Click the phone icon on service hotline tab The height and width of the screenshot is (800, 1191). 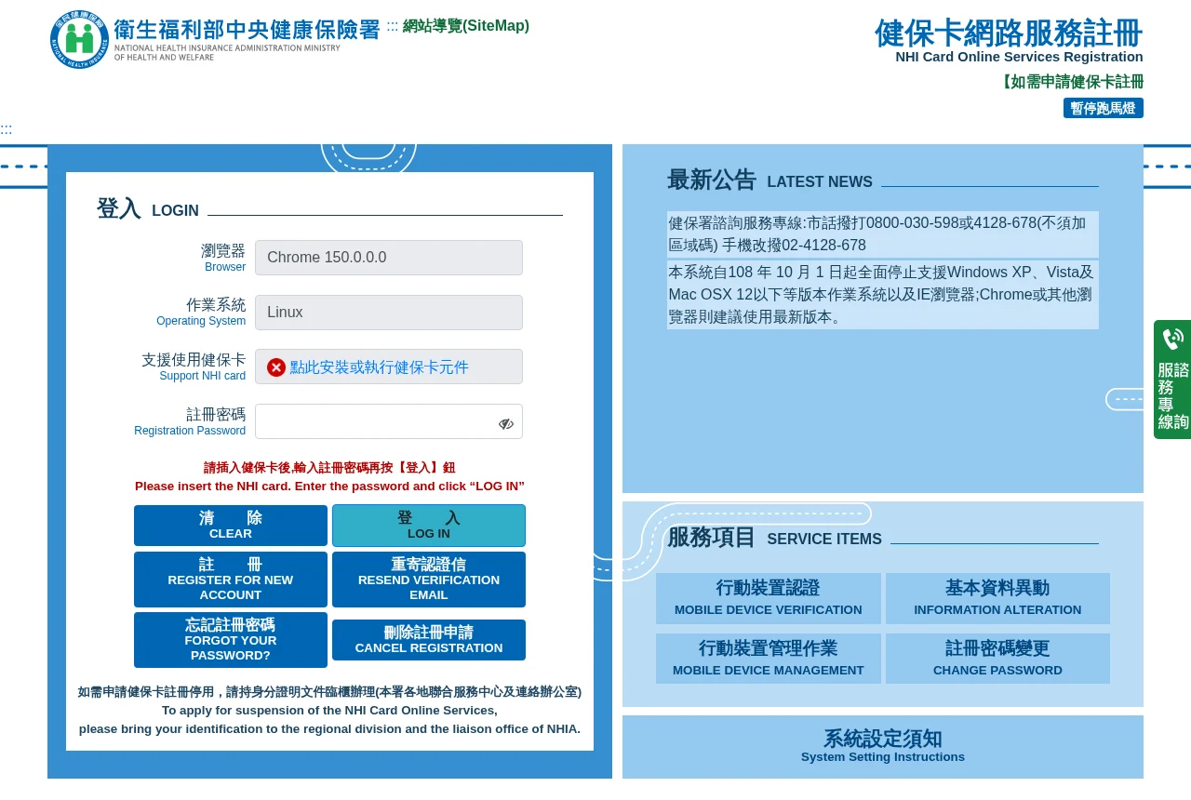[x=1173, y=340]
